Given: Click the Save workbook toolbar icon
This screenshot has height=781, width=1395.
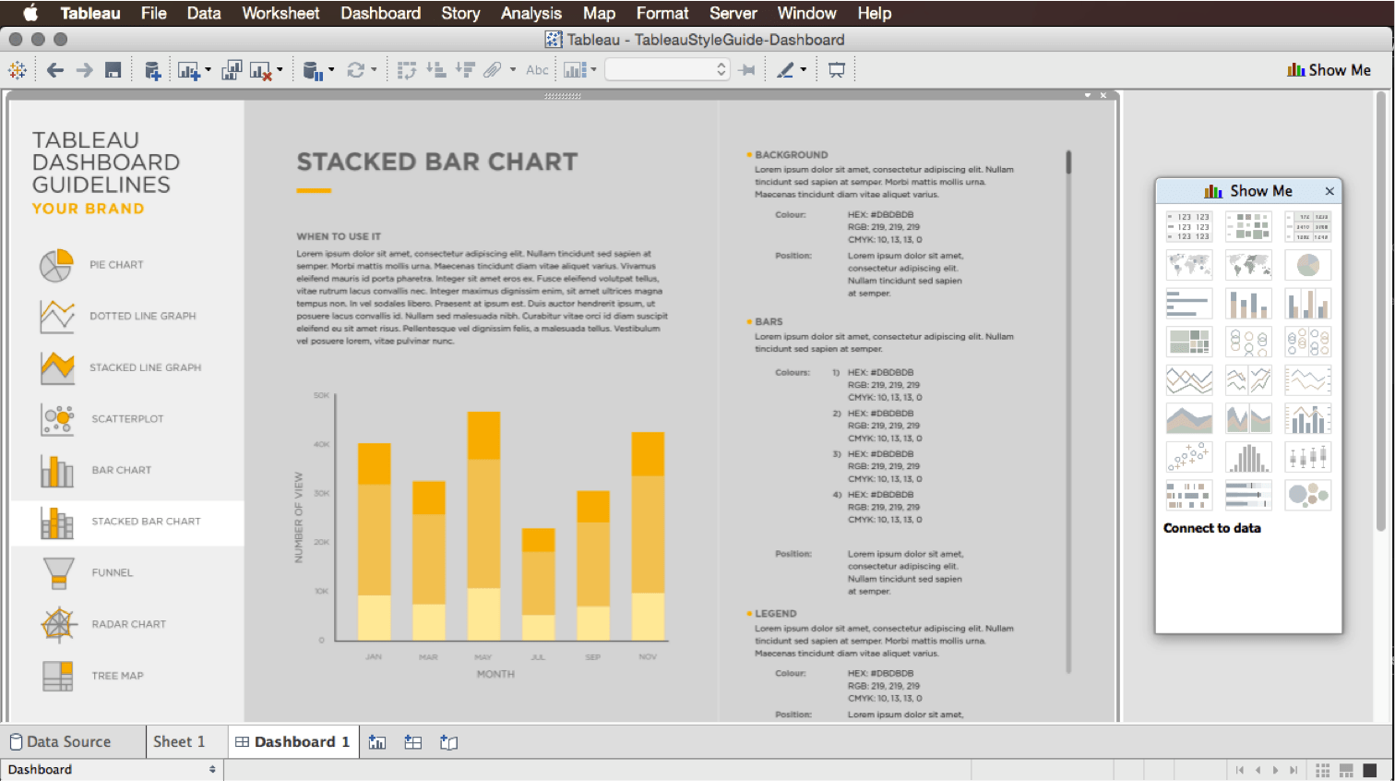Looking at the screenshot, I should 113,69.
